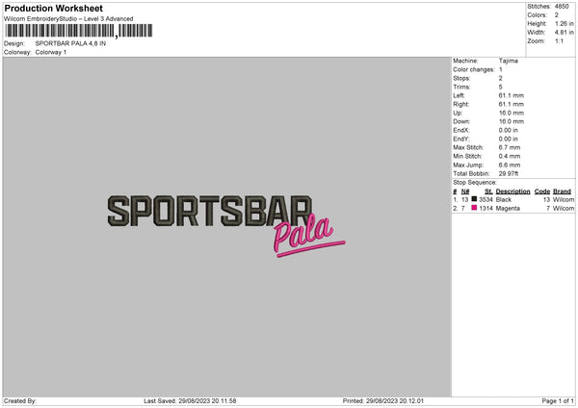Click the Total Bobbin value "29.97ft"

coord(509,174)
